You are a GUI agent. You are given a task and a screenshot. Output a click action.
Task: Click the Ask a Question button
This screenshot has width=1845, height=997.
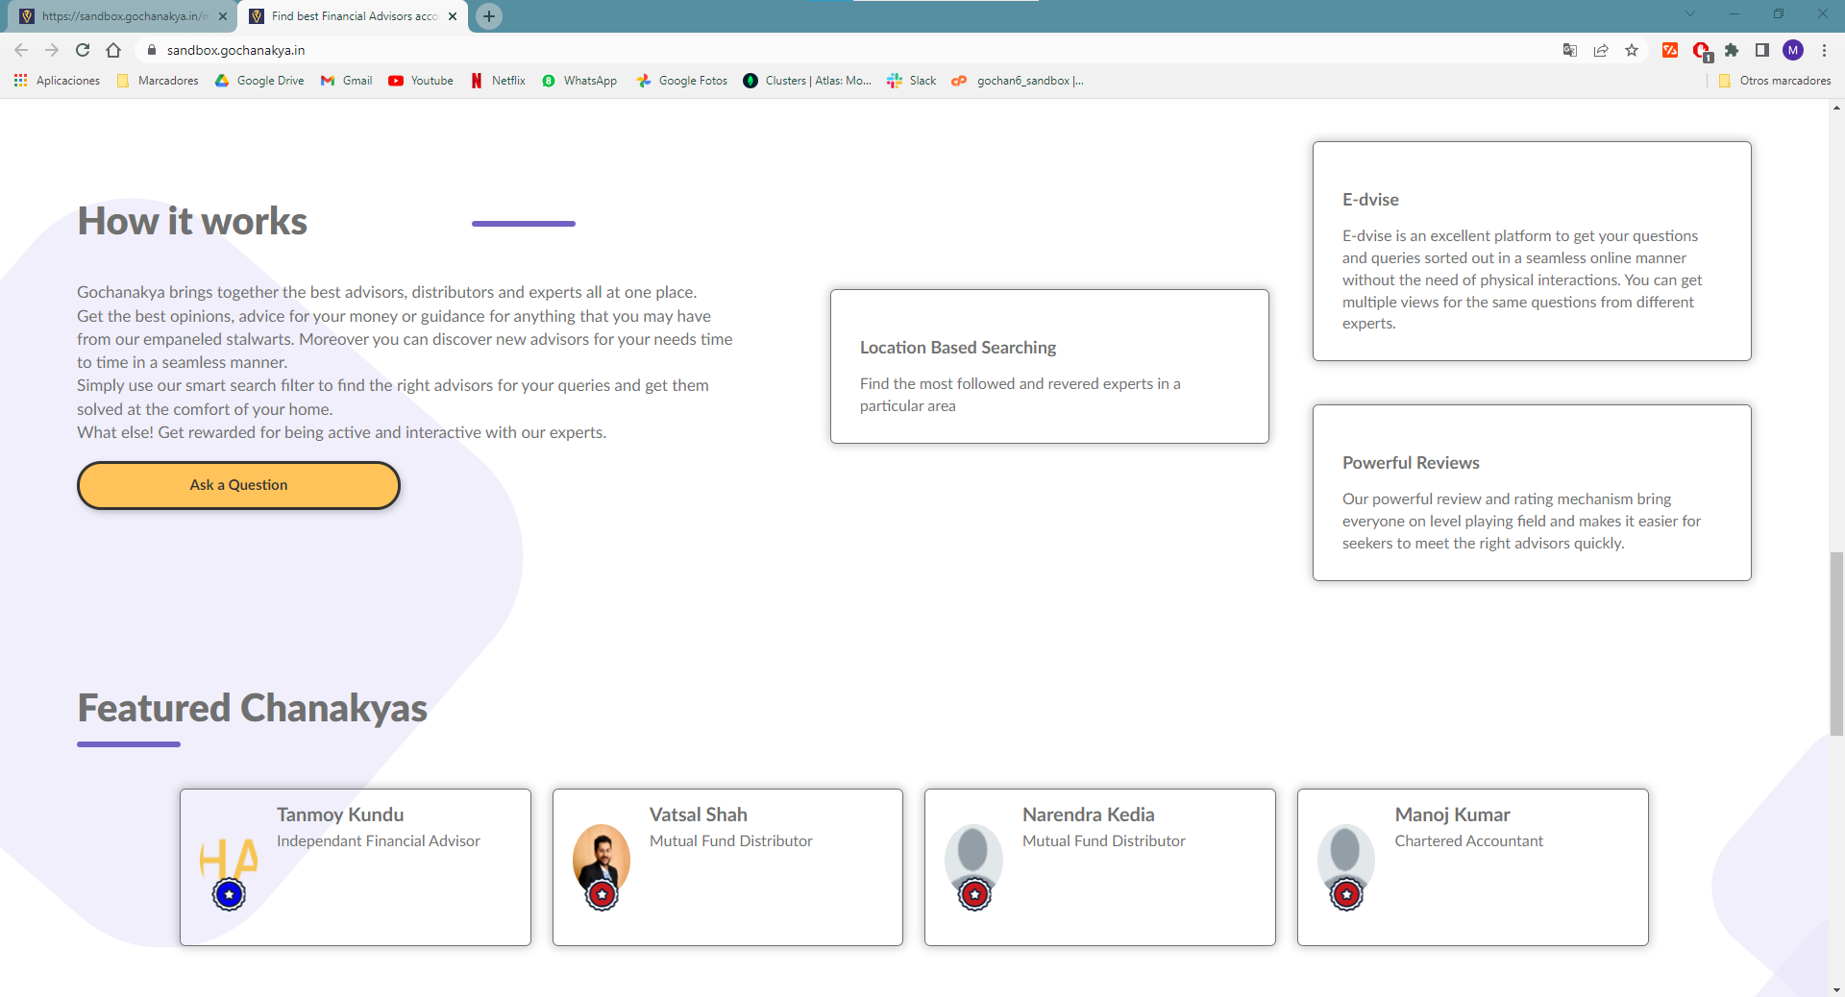click(238, 485)
